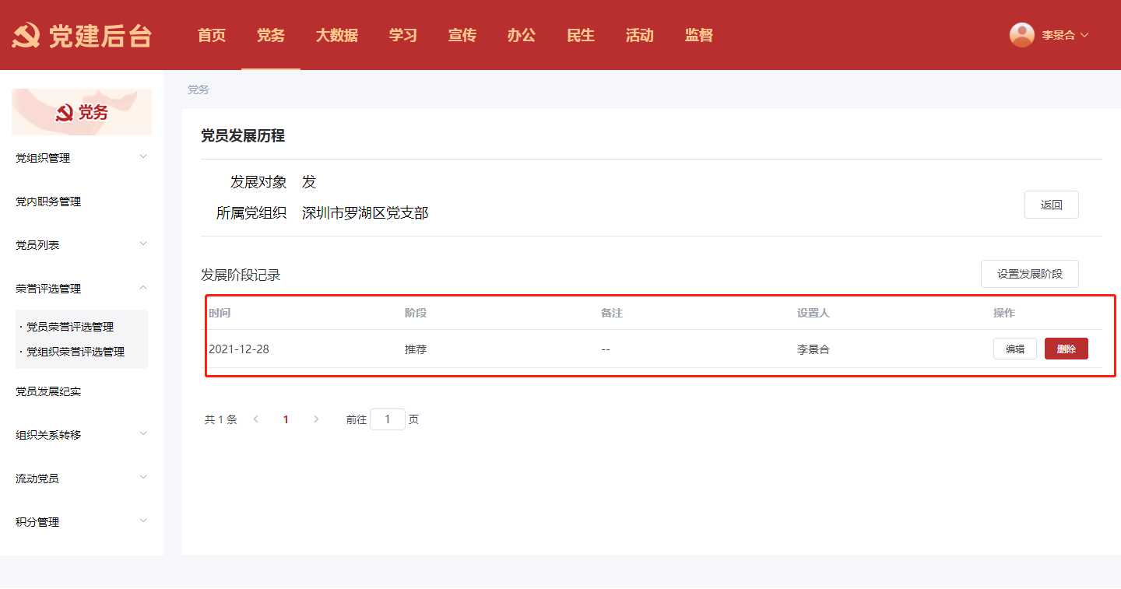
Task: Click the page number jump input
Action: click(387, 419)
